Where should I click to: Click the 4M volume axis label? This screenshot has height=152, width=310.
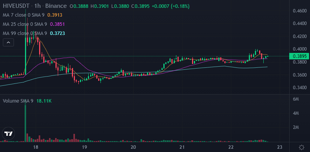[295, 114]
